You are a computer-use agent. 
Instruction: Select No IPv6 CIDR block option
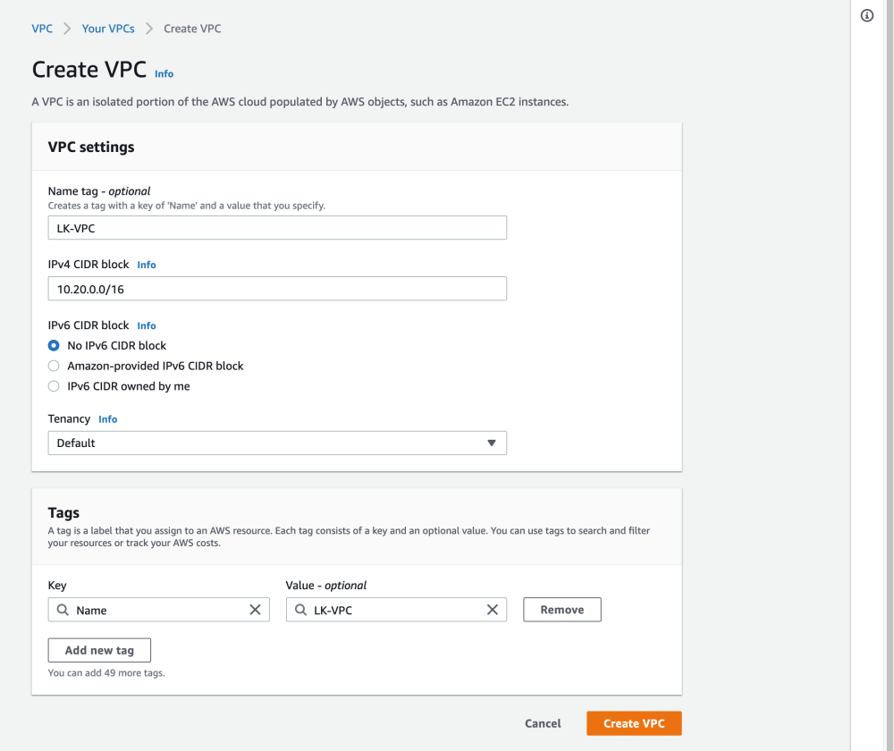tap(54, 345)
